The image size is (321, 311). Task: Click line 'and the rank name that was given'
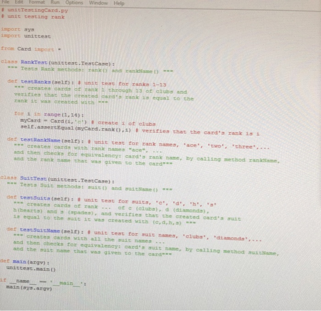93,161
